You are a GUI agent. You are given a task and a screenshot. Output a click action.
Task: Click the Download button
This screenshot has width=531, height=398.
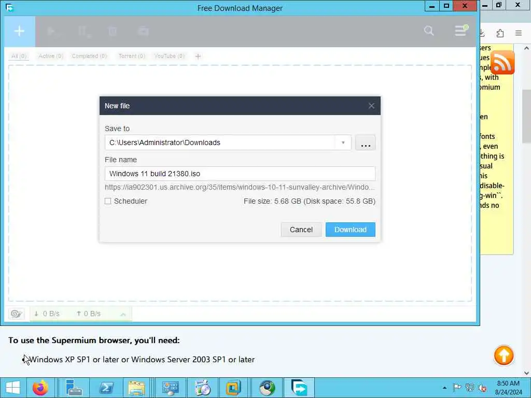[350, 230]
